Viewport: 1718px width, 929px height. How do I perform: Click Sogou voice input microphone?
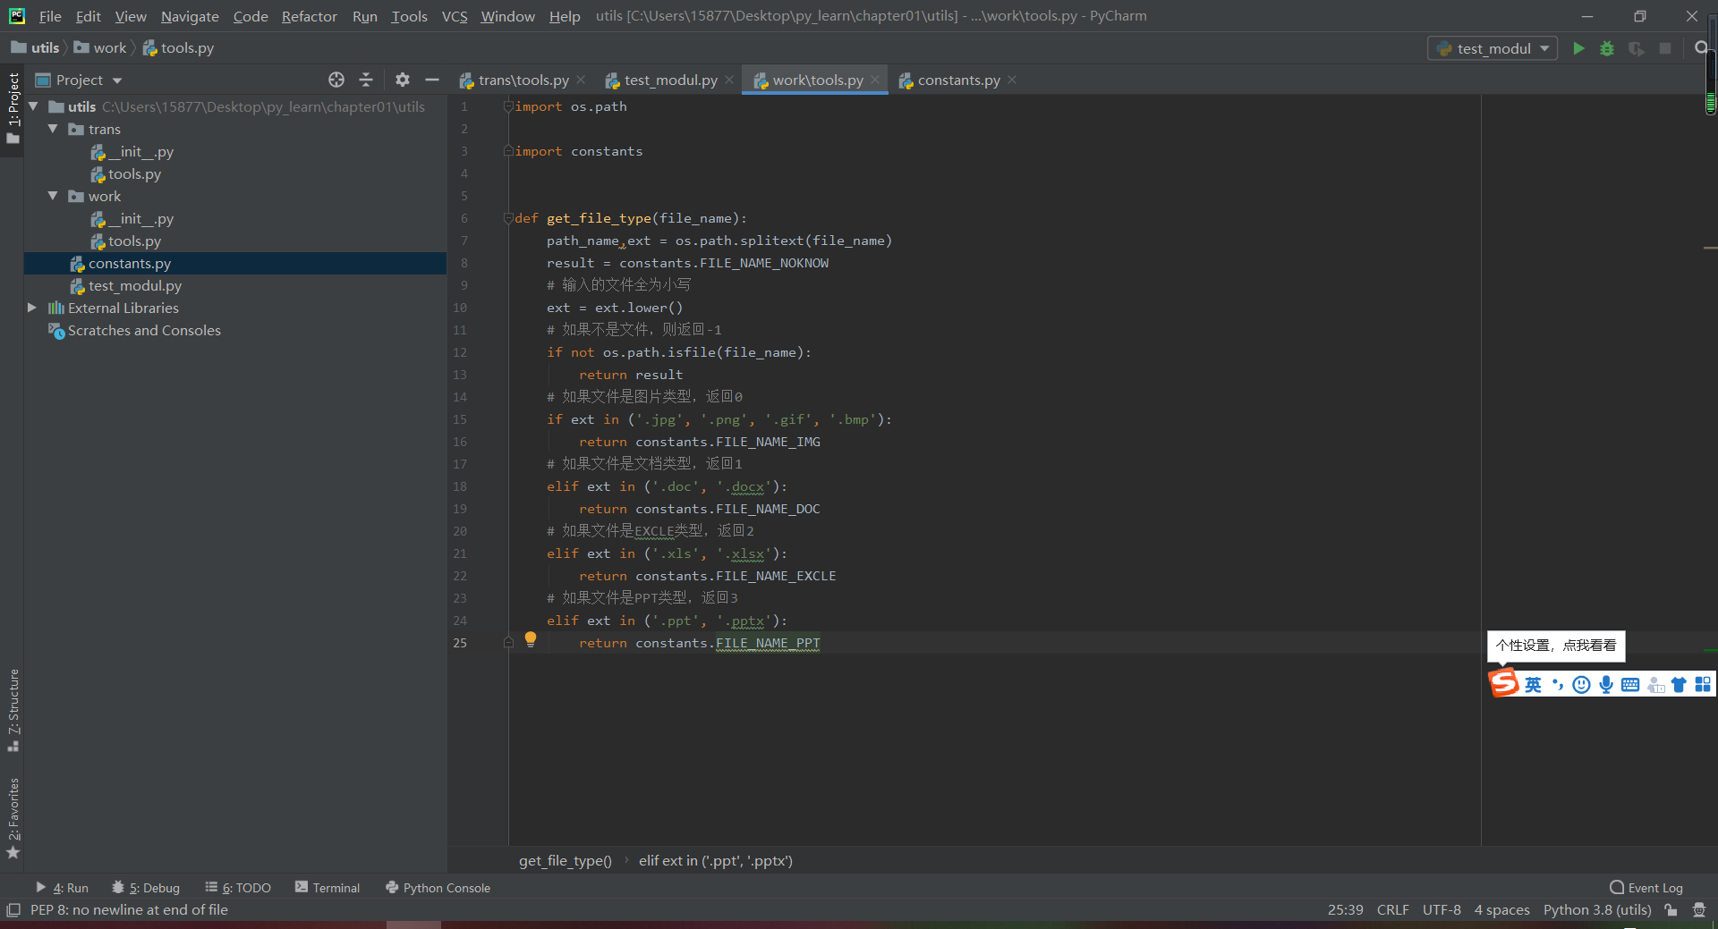click(x=1606, y=685)
